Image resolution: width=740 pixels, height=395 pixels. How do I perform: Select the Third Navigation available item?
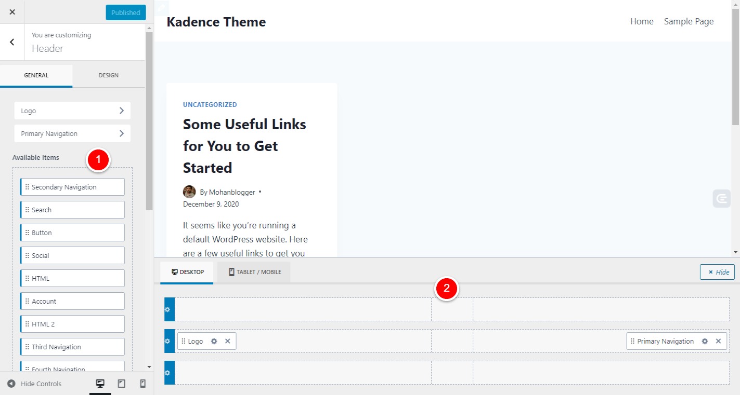[72, 347]
